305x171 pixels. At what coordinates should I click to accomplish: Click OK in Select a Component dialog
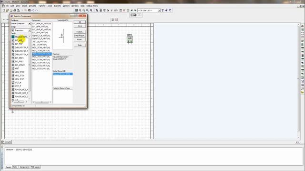tap(80, 22)
